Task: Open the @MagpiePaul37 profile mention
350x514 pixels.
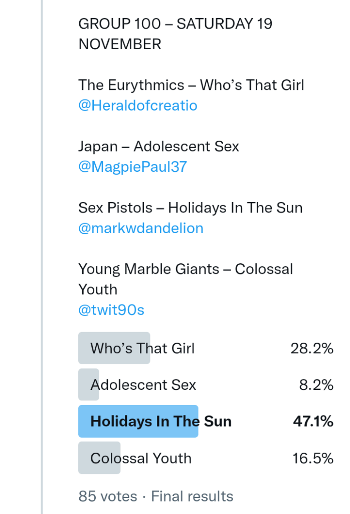Action: pyautogui.click(x=133, y=167)
